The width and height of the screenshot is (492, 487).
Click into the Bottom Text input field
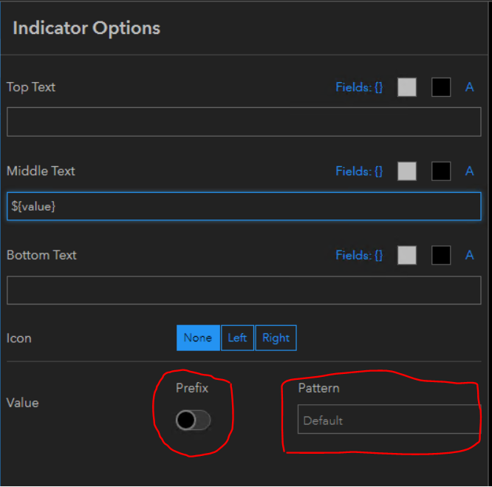244,290
